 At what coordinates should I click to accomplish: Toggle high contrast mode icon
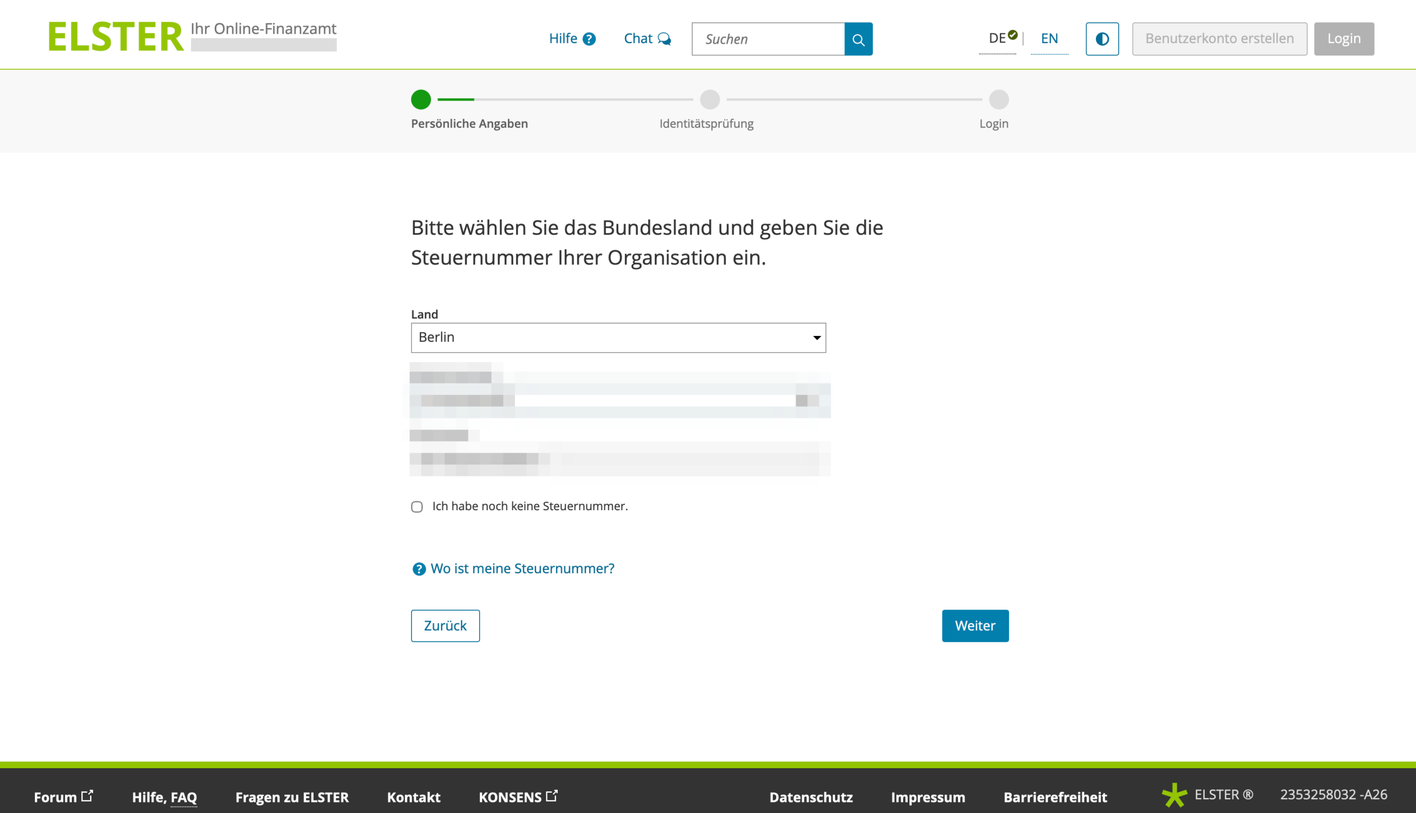1102,39
